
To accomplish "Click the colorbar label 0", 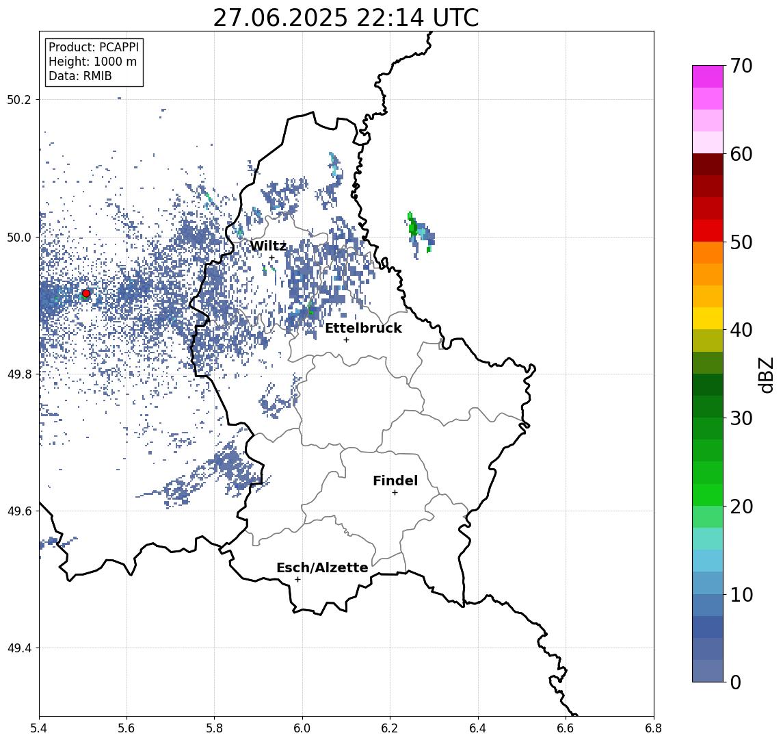I will pyautogui.click(x=736, y=682).
